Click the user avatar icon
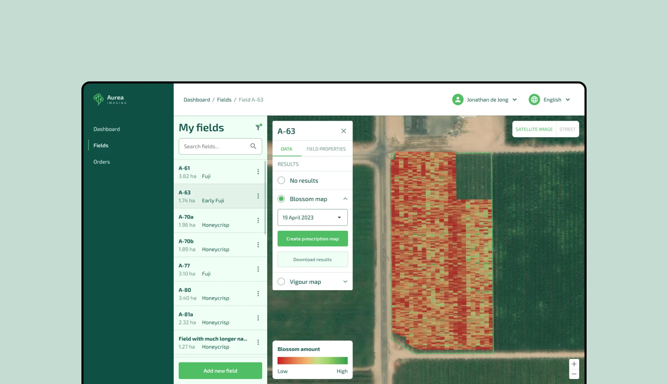668x384 pixels. [x=458, y=99]
